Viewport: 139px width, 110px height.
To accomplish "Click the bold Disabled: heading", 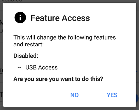I will tap(26, 56).
